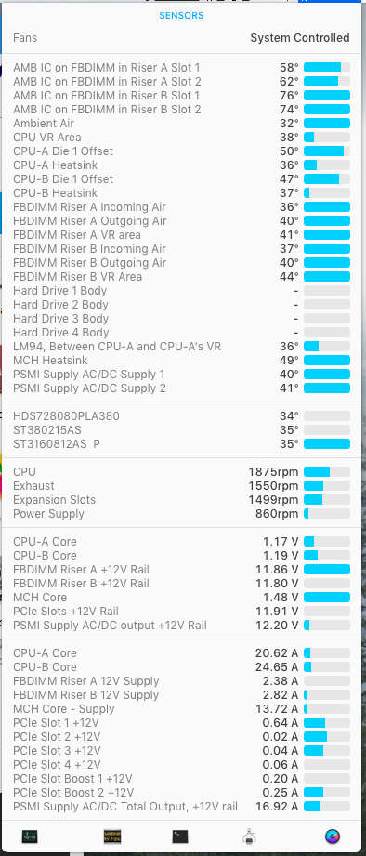
Task: Click the HDS728080PLA380 drive temperature row
Action: pos(182,416)
